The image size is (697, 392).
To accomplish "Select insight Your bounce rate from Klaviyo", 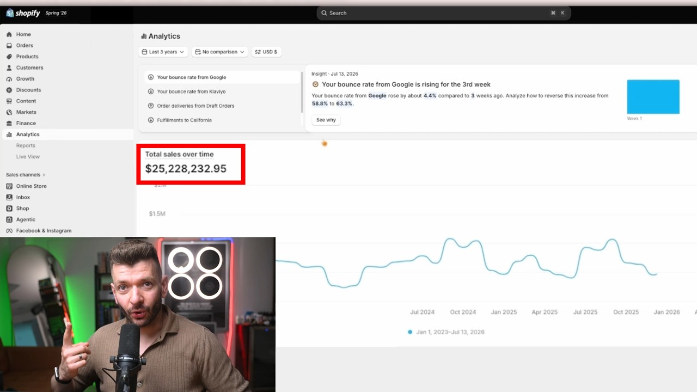I will pos(223,91).
